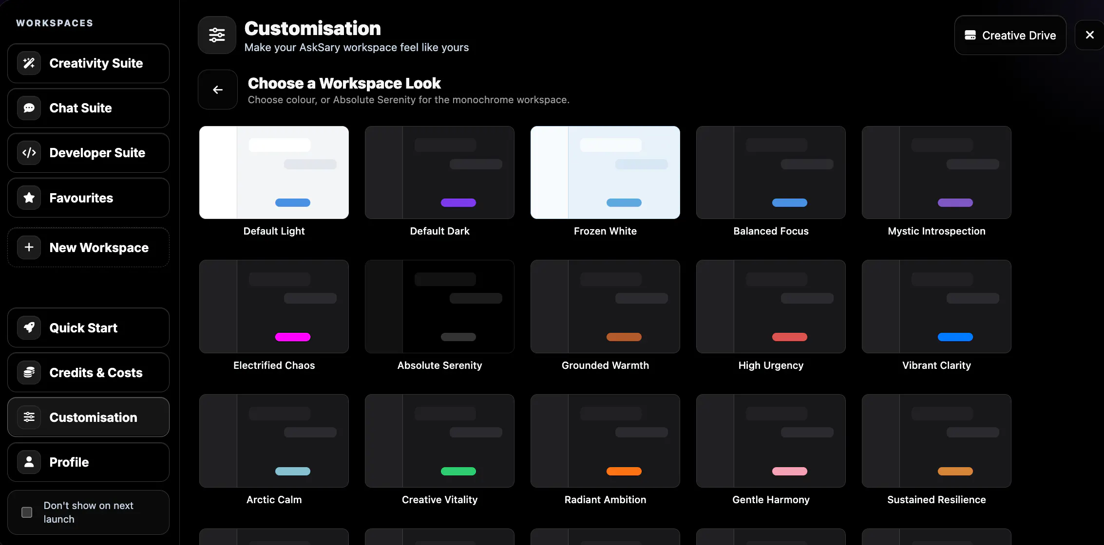Screen dimensions: 1104x545
Task: Click the Gentle Harmony label text
Action: tap(771, 500)
